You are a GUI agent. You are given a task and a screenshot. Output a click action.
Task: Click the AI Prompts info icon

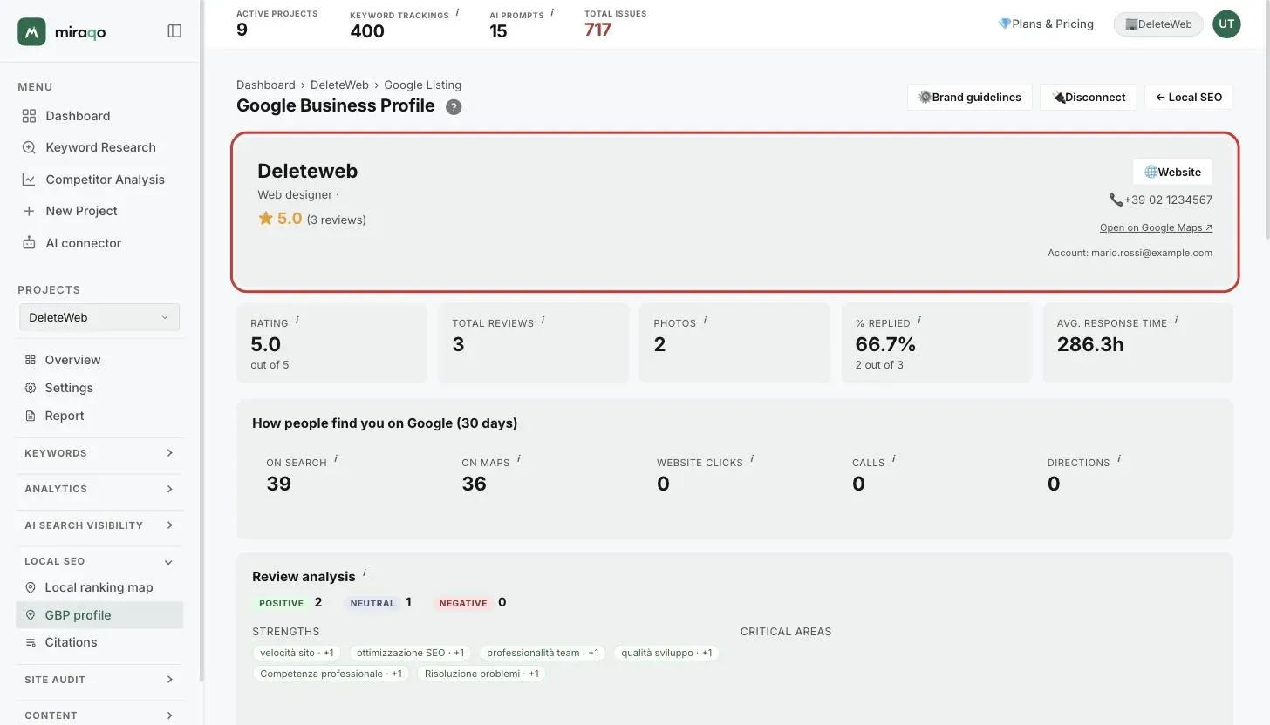pyautogui.click(x=552, y=12)
